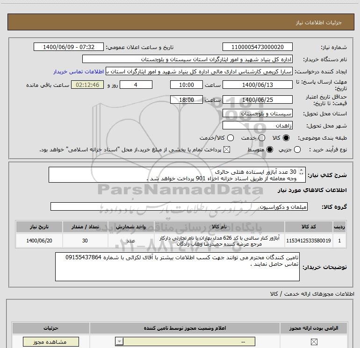Click the واحد شمارش column header
The image size is (360, 348).
coord(131,227)
